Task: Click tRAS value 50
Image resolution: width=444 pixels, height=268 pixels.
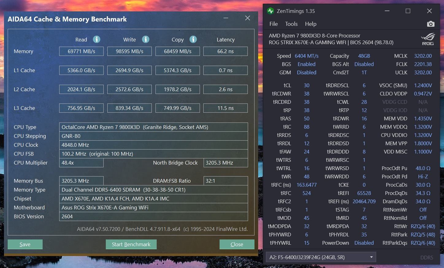Action: point(307,118)
